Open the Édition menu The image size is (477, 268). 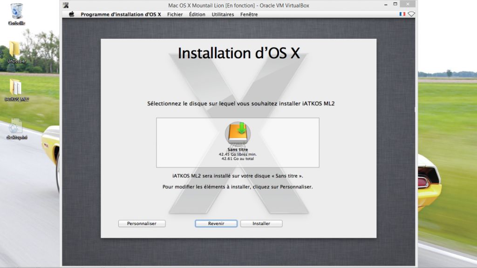coord(197,14)
